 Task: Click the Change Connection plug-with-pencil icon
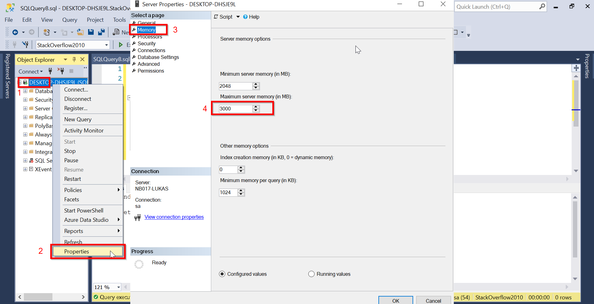25,45
